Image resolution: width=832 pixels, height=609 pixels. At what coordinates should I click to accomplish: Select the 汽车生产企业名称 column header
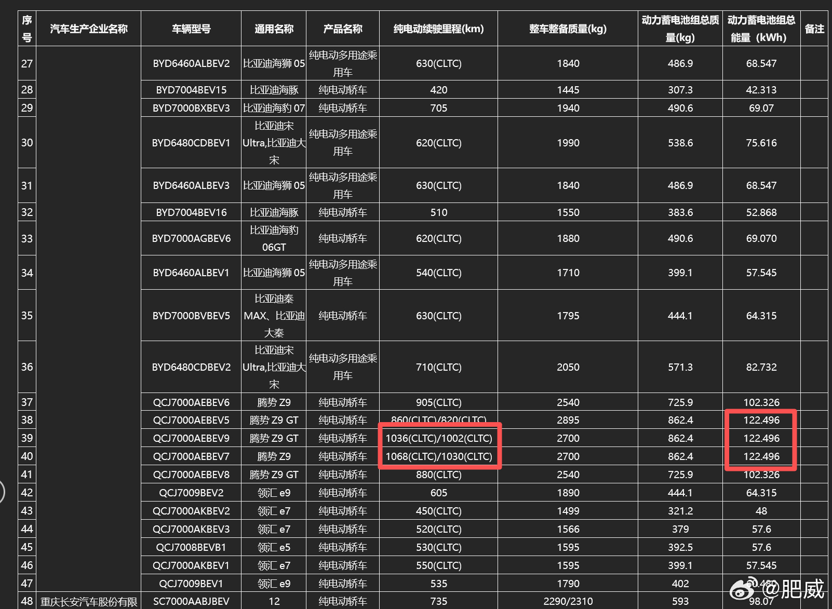[x=89, y=29]
